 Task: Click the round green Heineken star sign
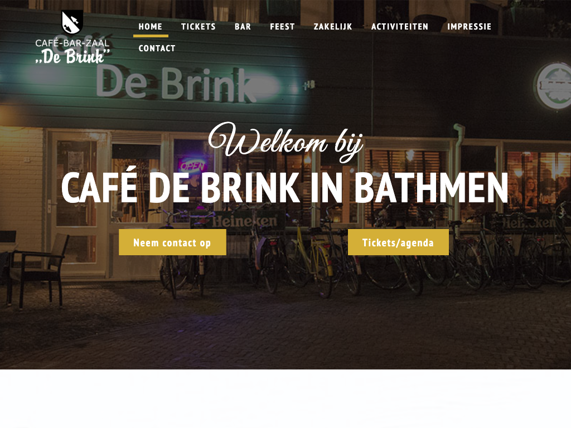(x=553, y=86)
